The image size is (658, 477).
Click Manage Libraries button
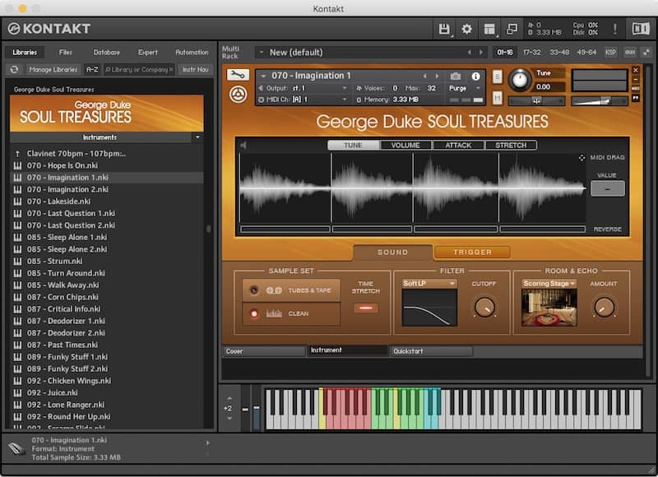pos(53,69)
